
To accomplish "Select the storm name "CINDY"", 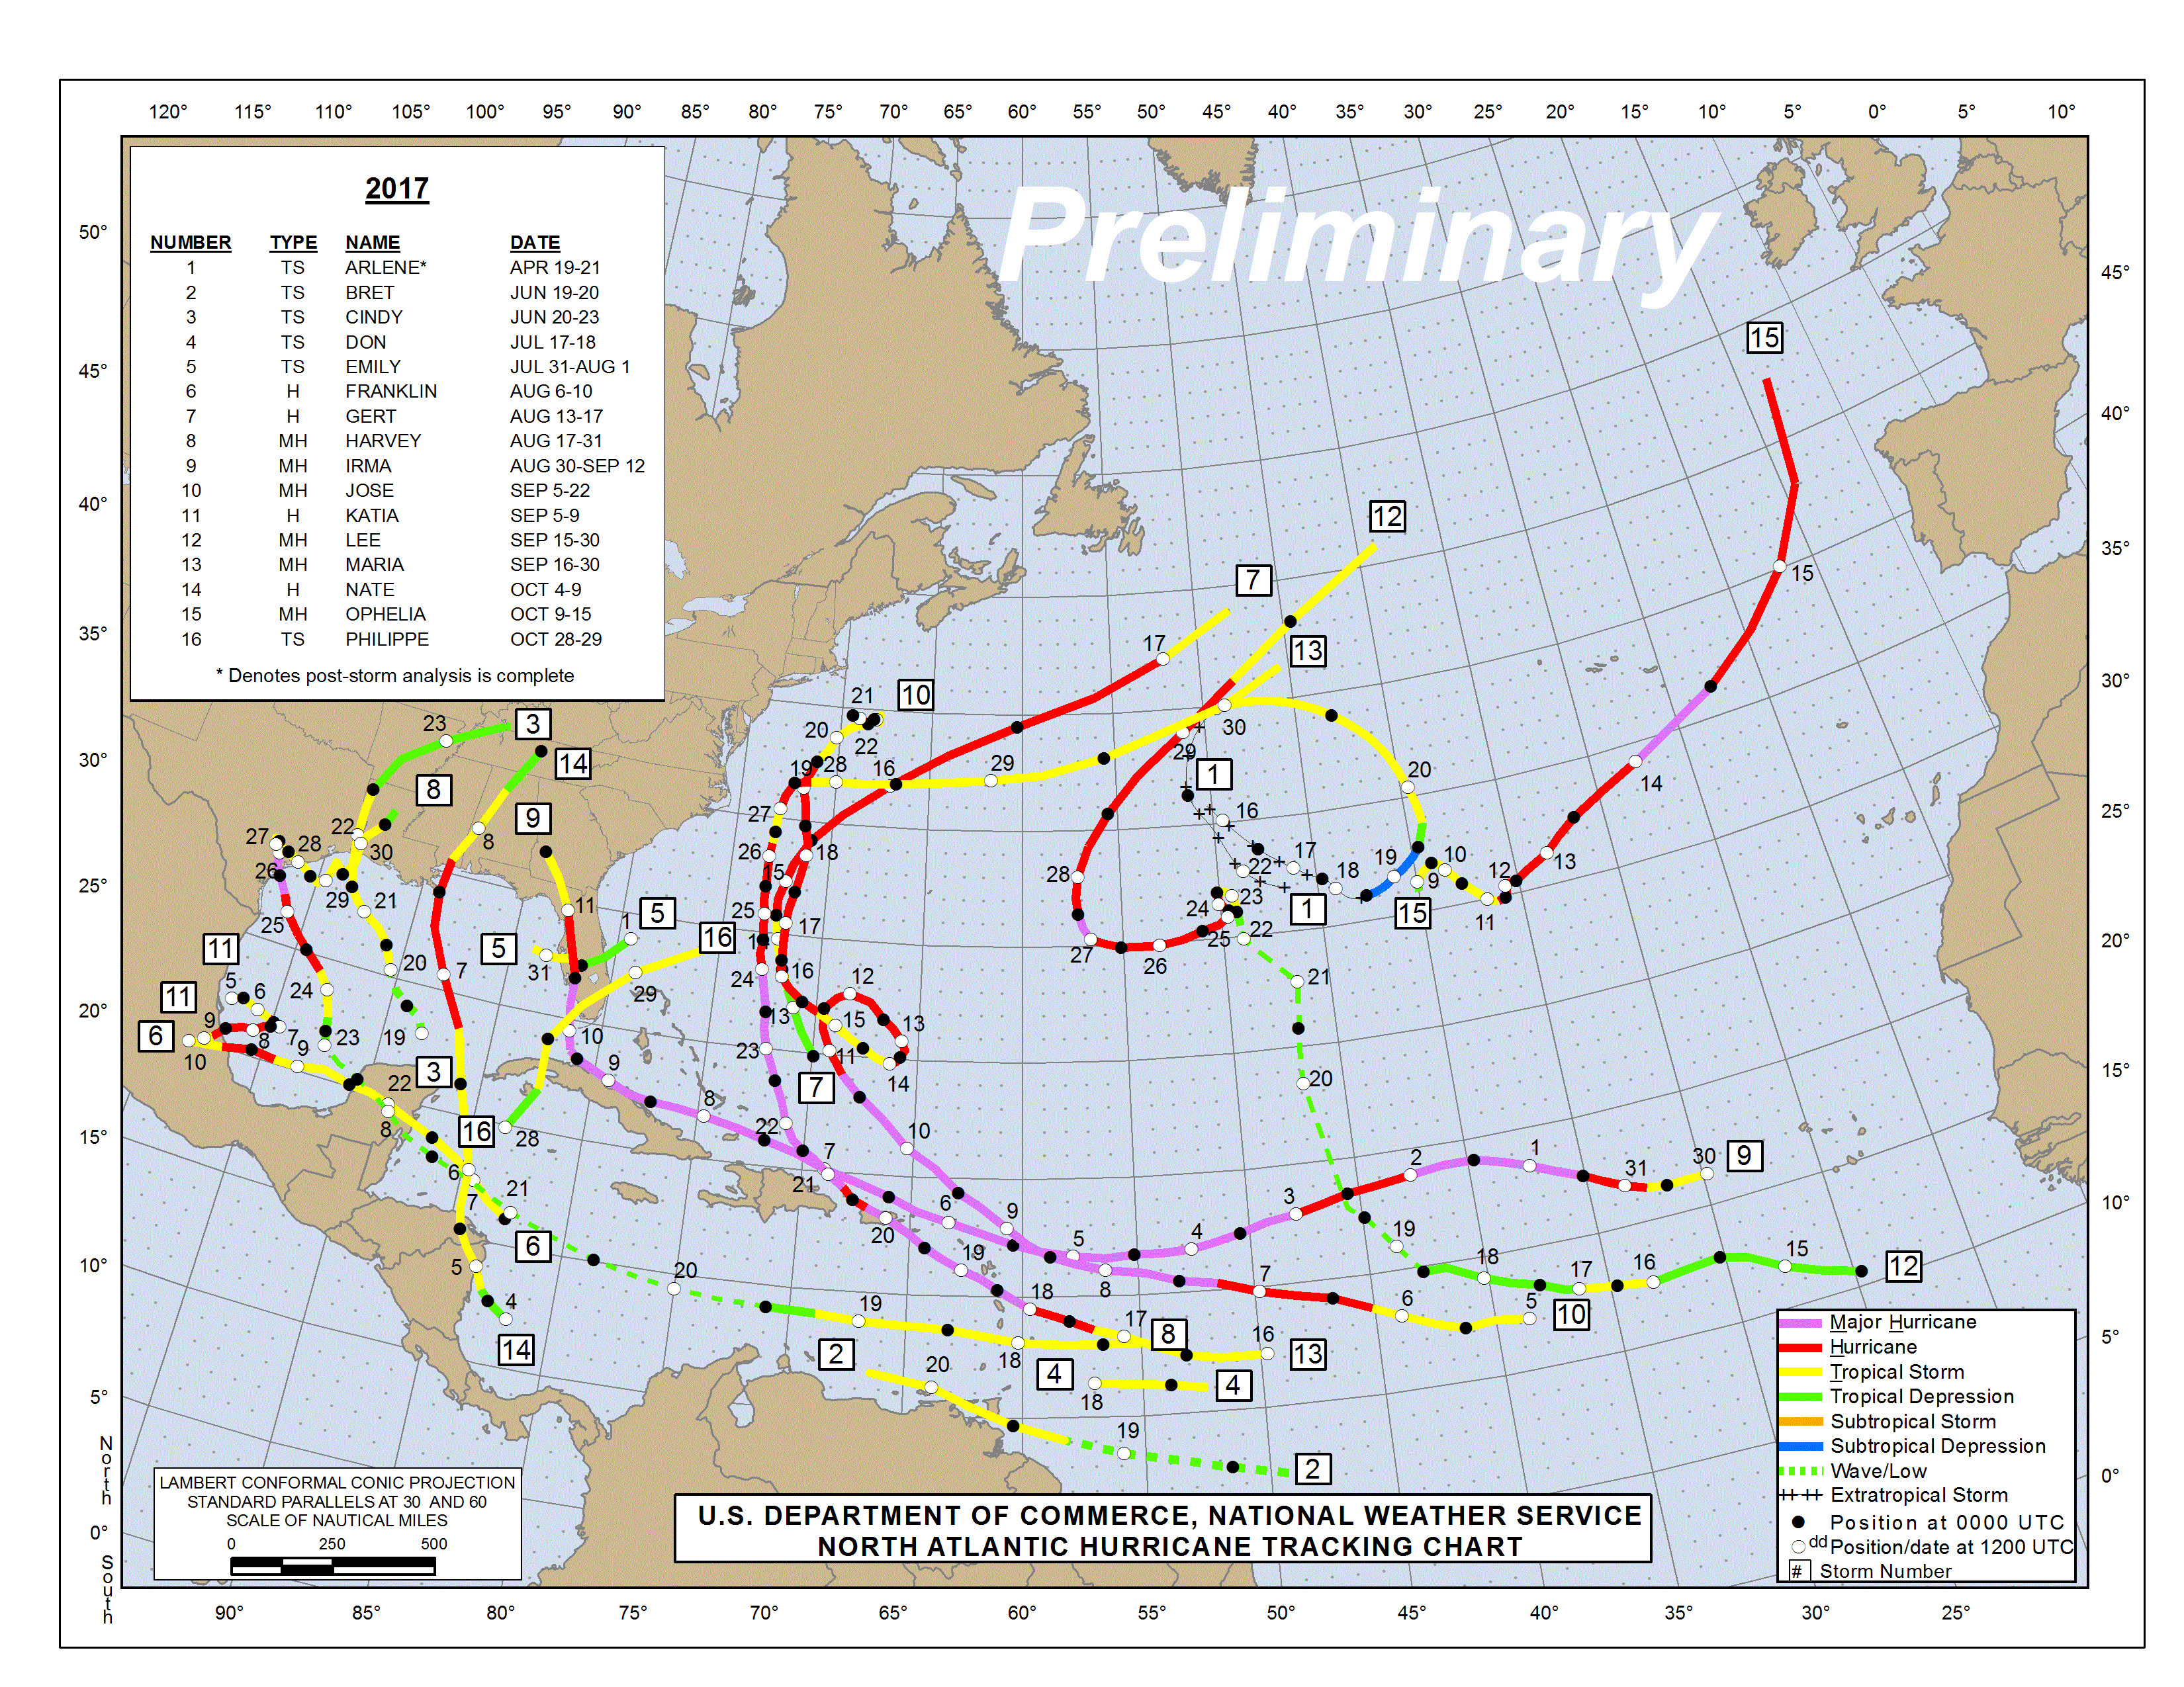I will (374, 317).
